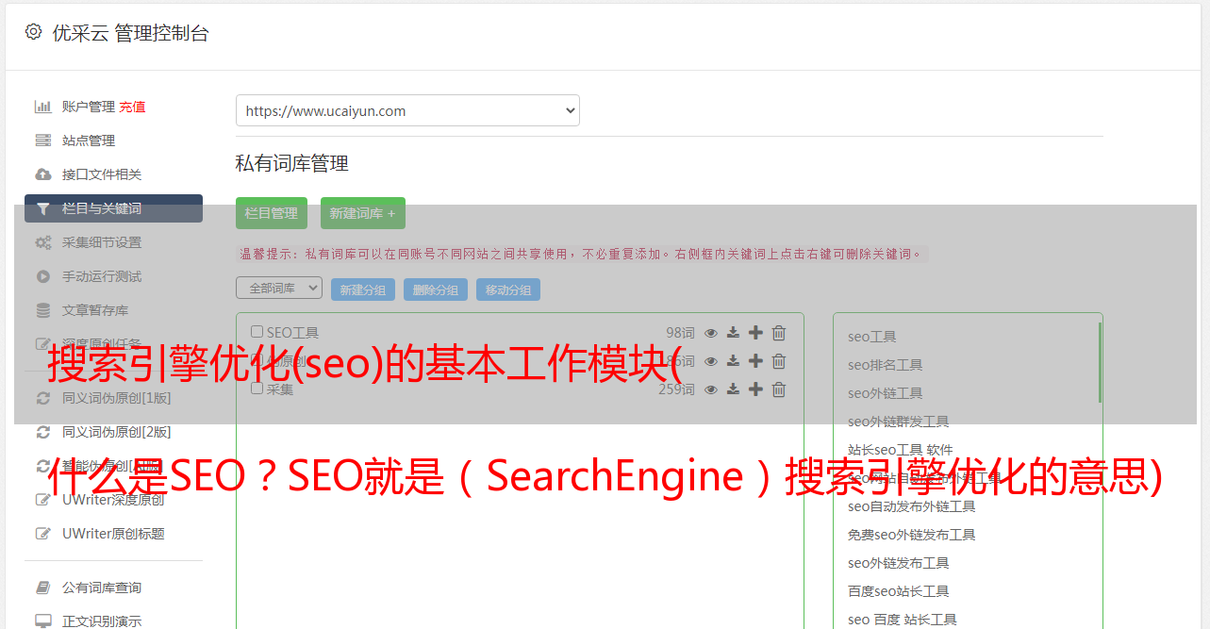Open 账户管理 in the sidebar
1210x629 pixels.
click(x=89, y=107)
